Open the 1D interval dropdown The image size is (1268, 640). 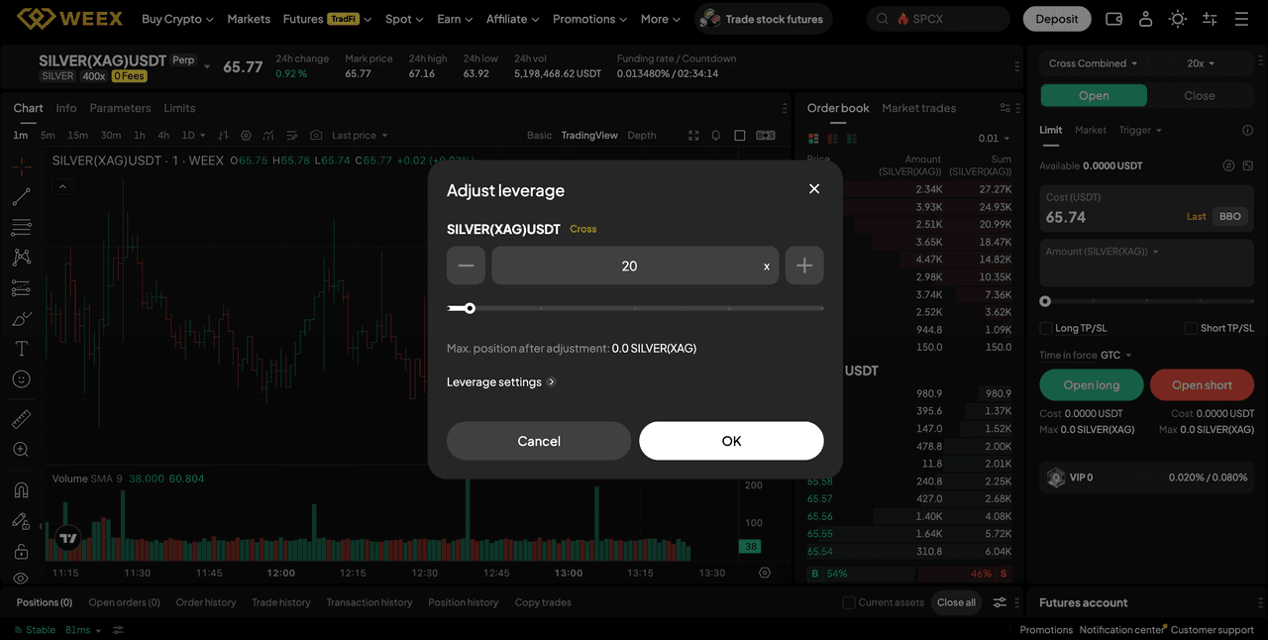(x=194, y=136)
